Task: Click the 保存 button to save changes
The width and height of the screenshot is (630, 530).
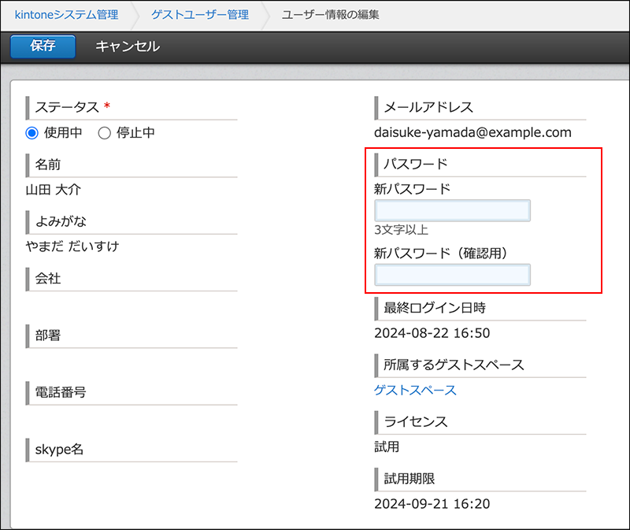Action: coord(42,46)
